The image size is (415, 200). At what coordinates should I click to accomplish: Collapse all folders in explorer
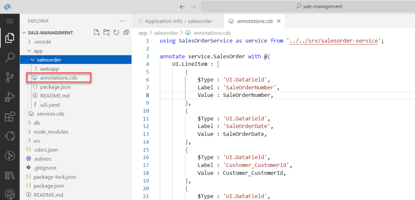126,33
